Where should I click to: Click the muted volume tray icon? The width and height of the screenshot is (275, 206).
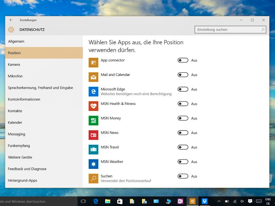tap(242, 201)
